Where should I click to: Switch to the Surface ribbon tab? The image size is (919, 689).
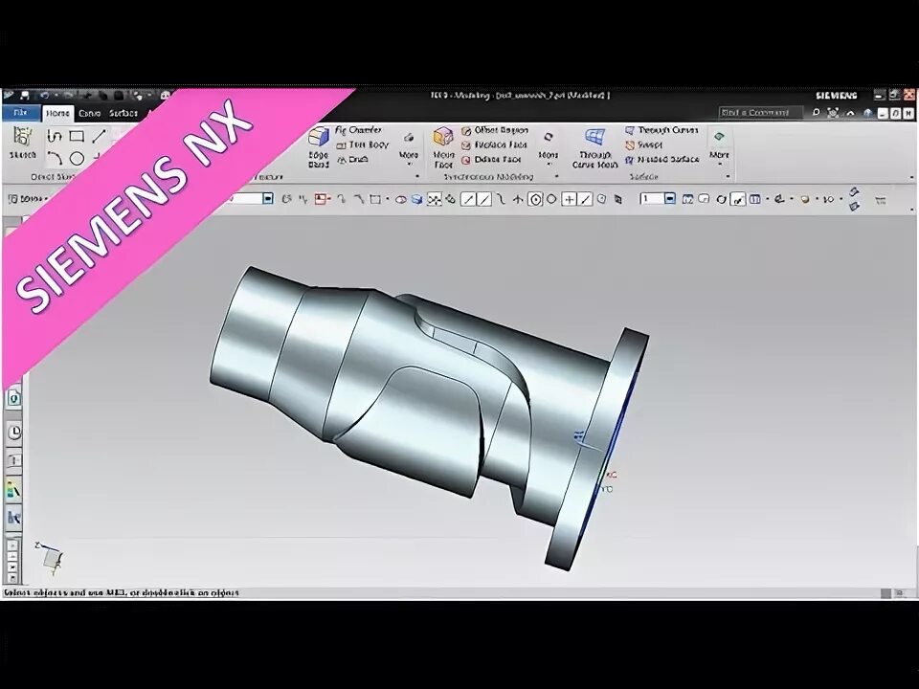(x=123, y=113)
